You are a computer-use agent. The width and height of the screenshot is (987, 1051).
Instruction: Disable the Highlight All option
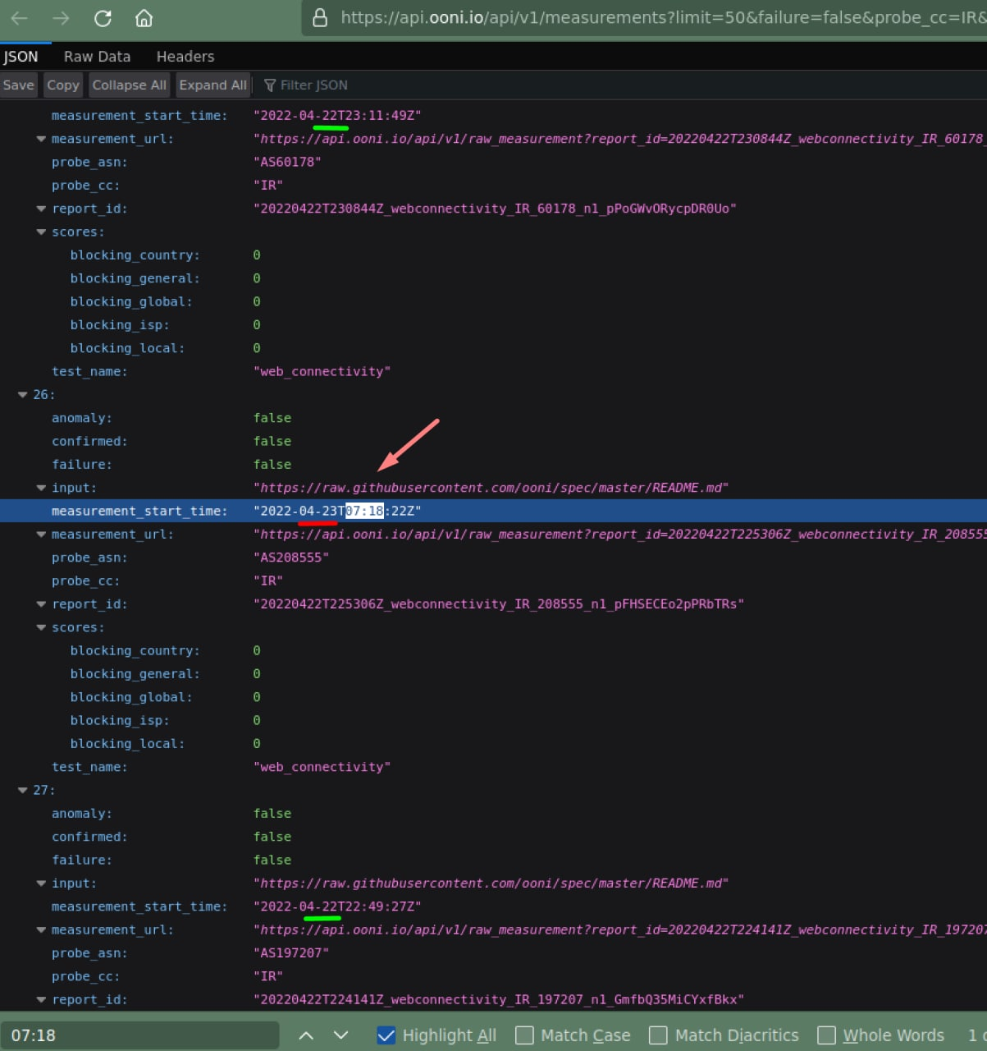(386, 1035)
